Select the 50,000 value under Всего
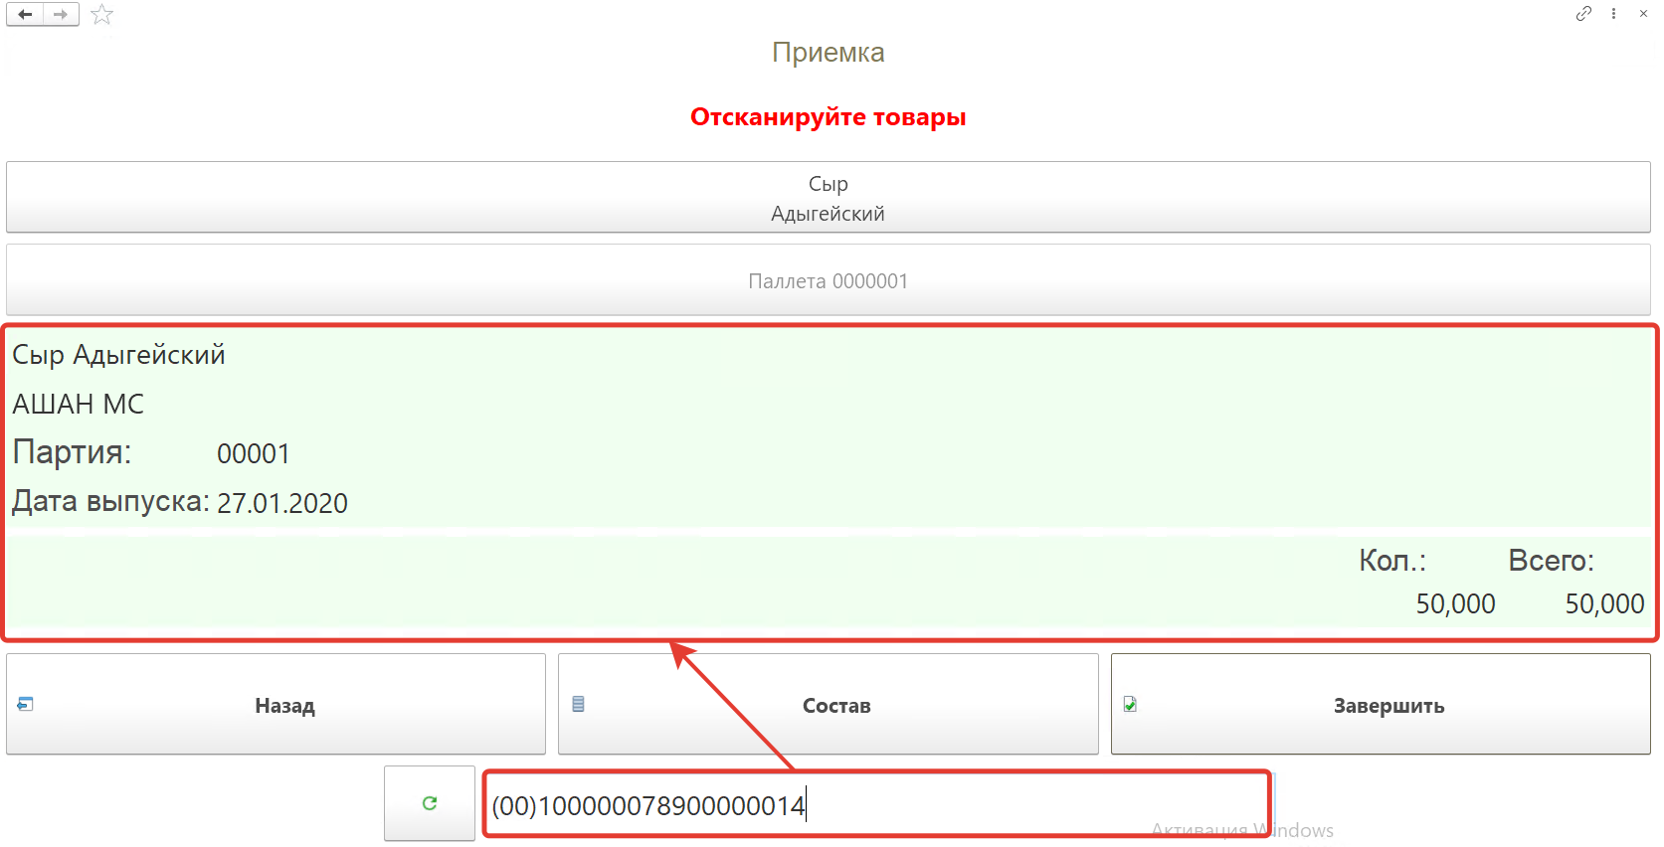 pos(1605,604)
